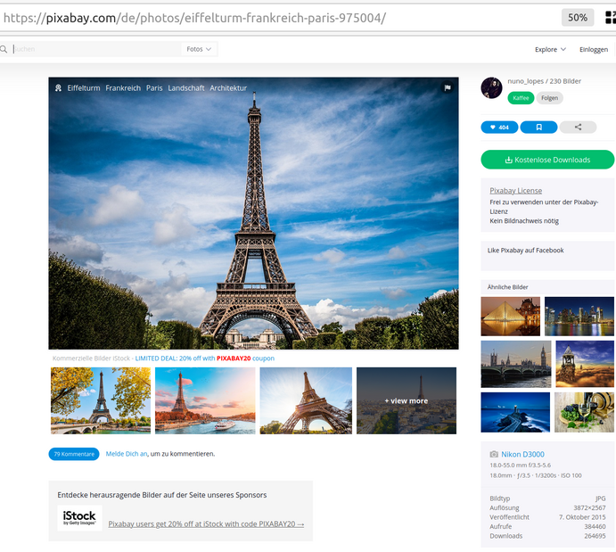Open the Fotos search type dropdown

pyautogui.click(x=199, y=49)
